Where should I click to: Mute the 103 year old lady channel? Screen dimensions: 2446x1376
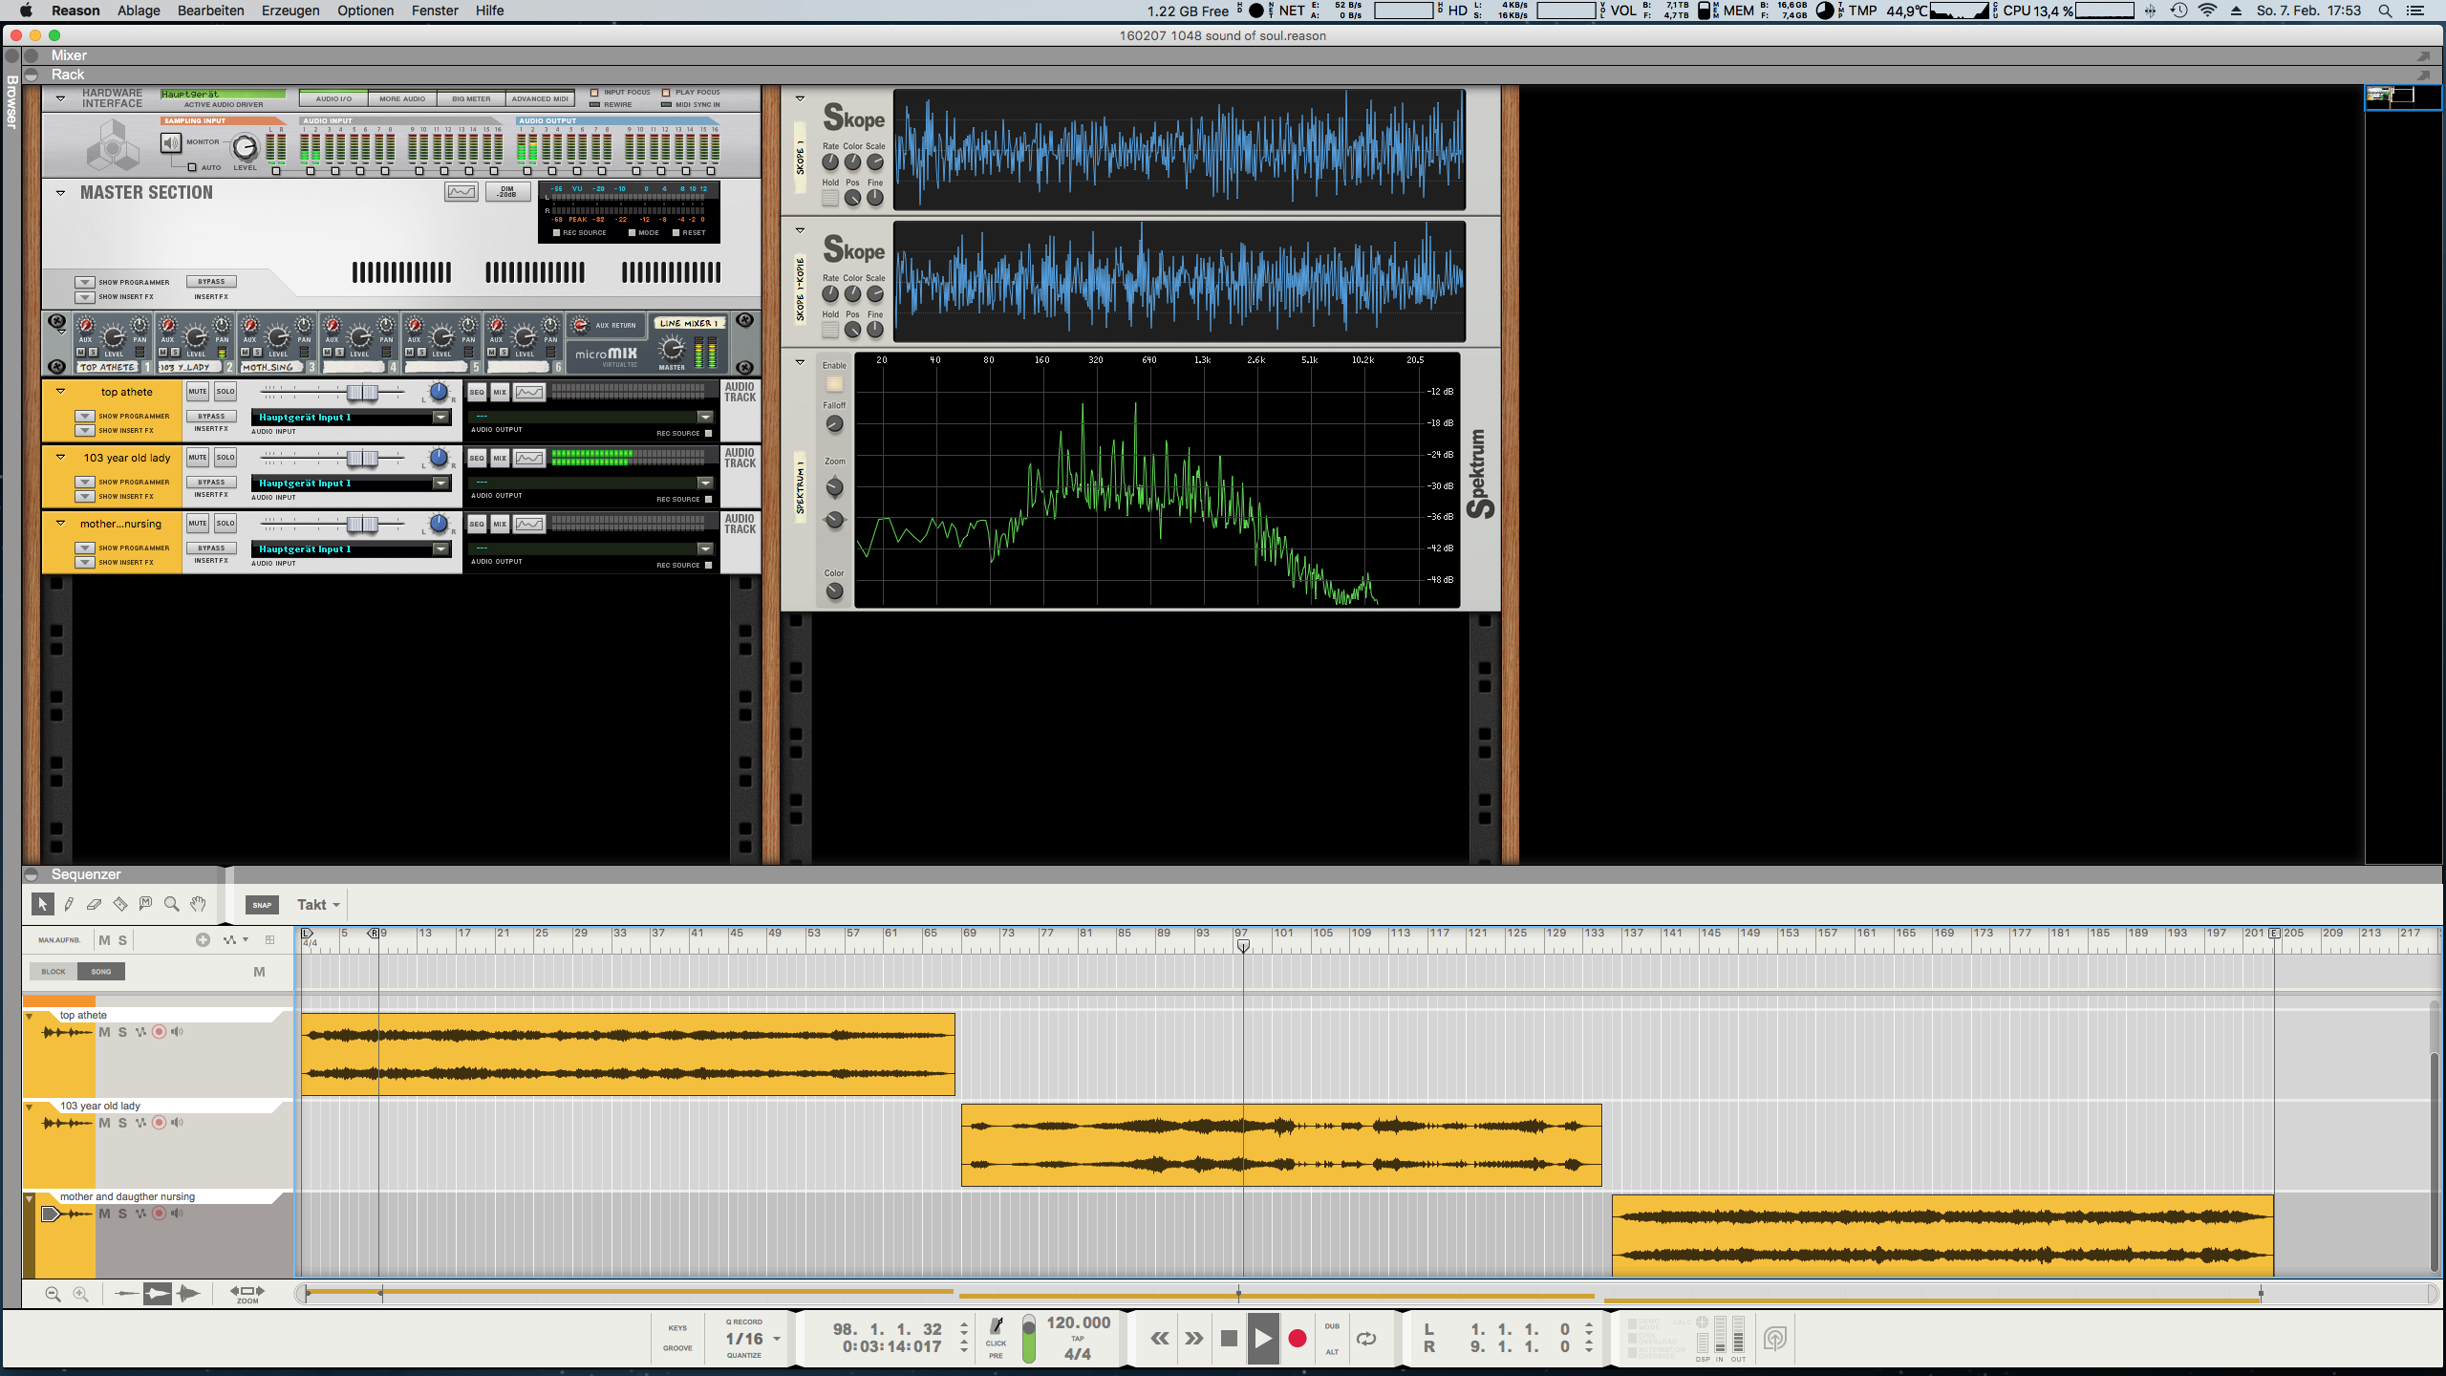point(198,458)
